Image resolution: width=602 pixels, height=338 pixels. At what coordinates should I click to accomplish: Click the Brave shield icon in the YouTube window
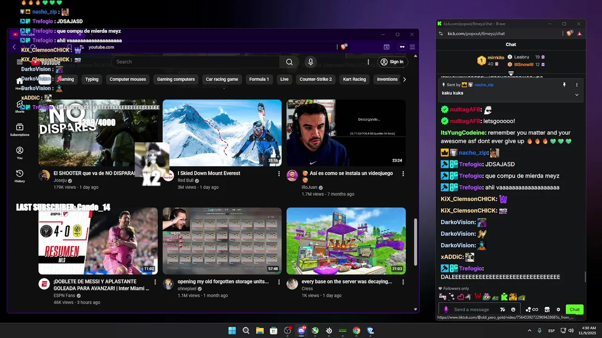point(344,47)
